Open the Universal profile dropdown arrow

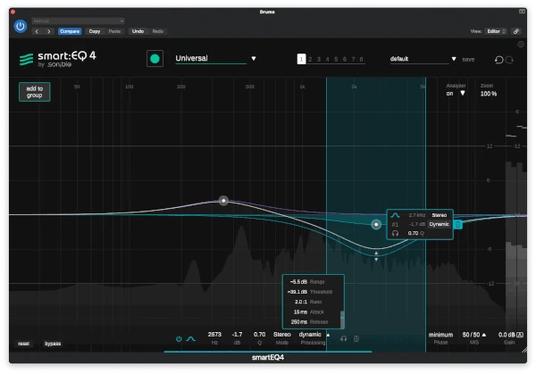click(254, 58)
